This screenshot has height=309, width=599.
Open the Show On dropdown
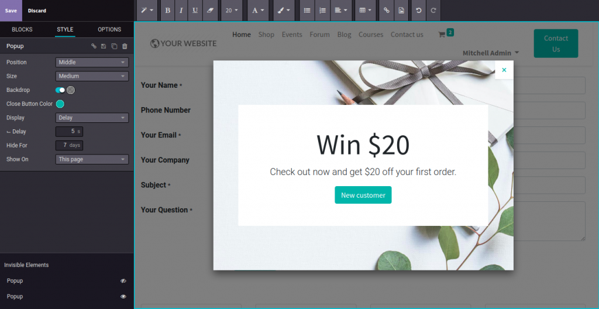click(92, 159)
